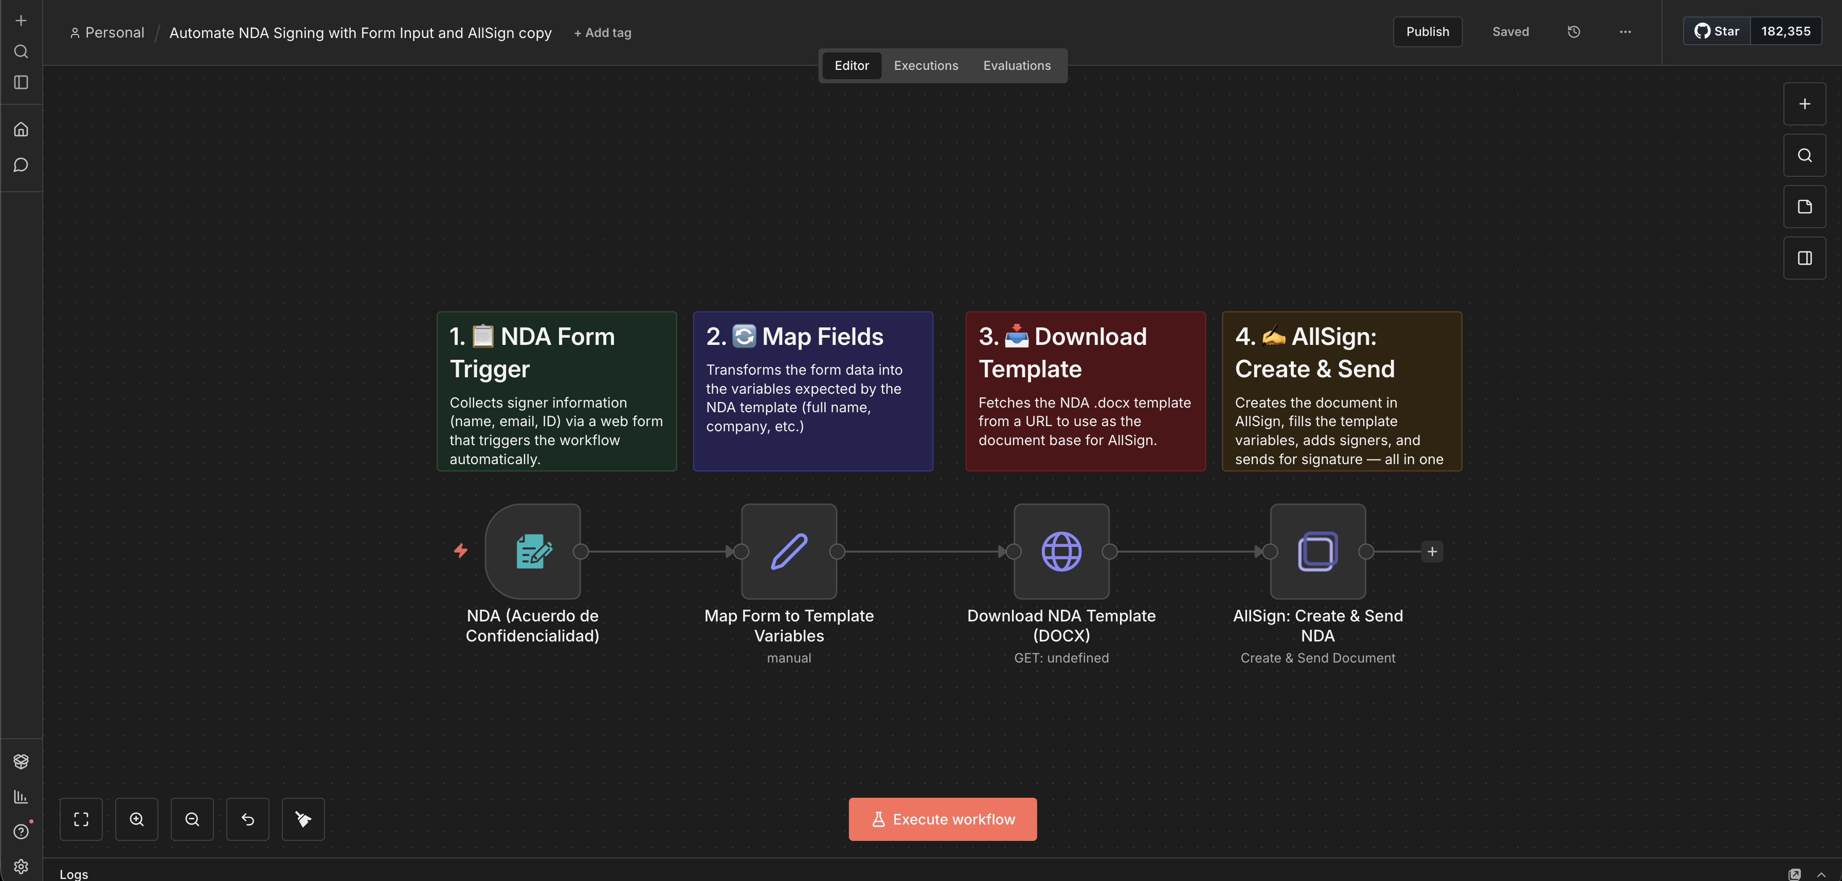View workflow version history via the clock icon

pos(1573,31)
